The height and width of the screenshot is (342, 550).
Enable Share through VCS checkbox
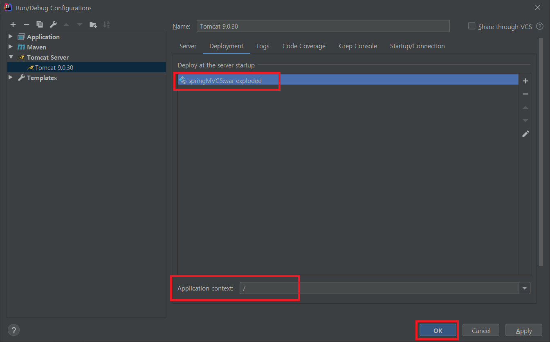471,26
